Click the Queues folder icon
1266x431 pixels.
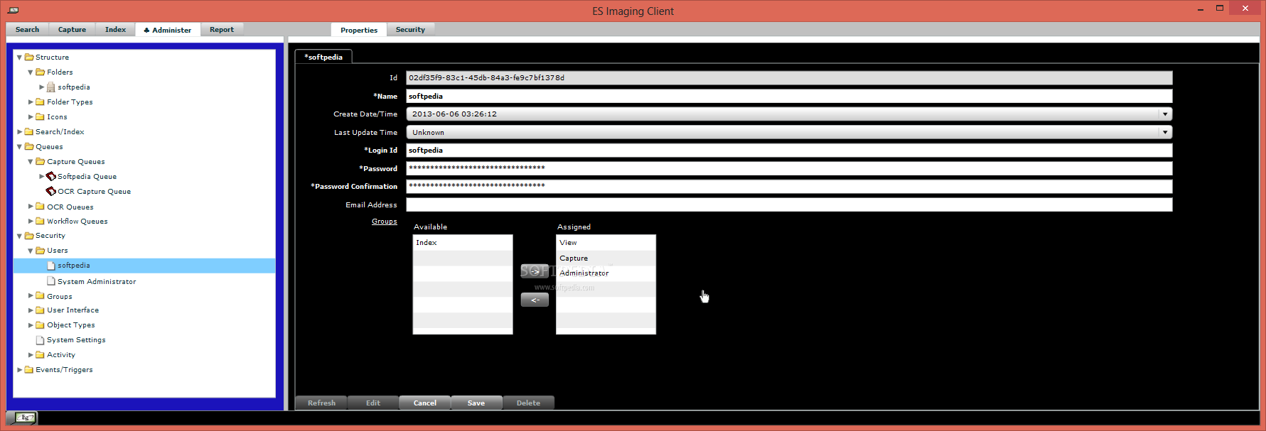point(29,146)
